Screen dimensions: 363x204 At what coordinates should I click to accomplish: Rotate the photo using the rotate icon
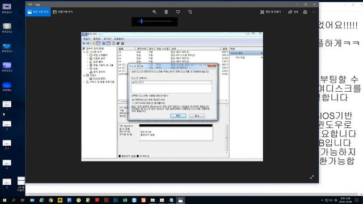click(x=190, y=12)
